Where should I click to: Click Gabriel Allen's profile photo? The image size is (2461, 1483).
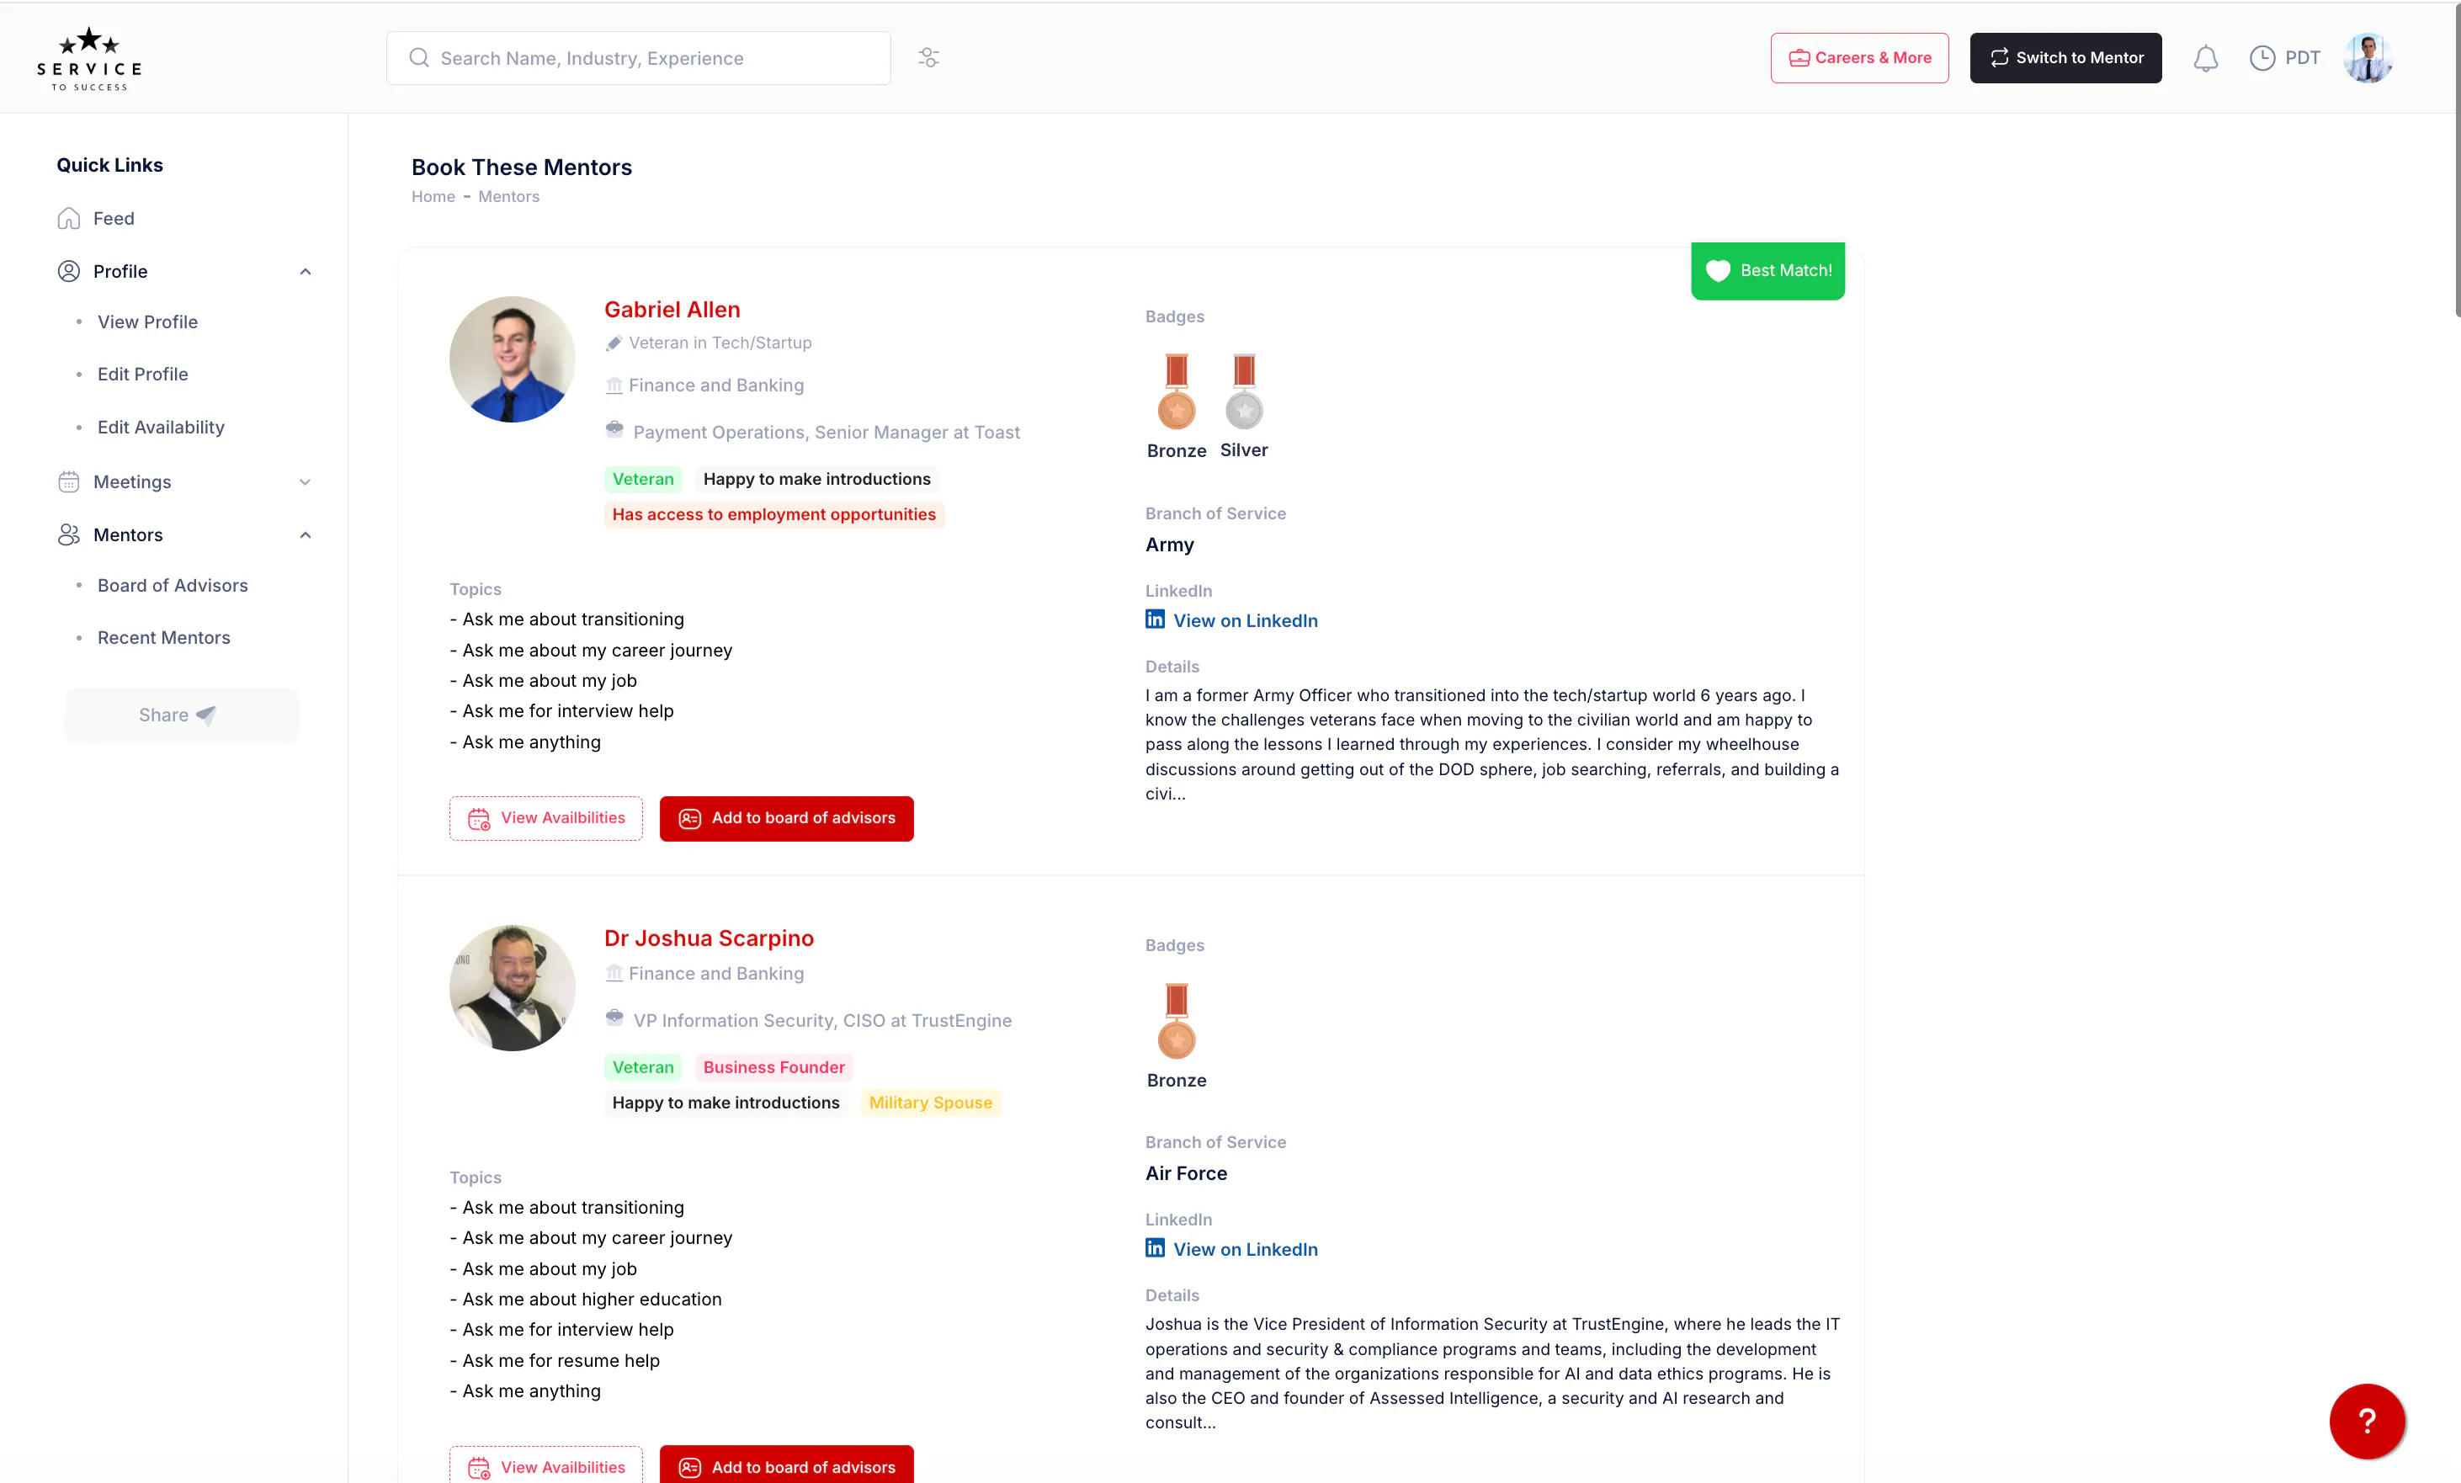click(x=512, y=359)
